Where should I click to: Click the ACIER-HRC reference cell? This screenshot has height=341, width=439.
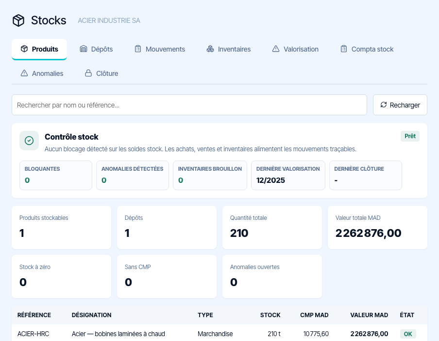coord(33,334)
